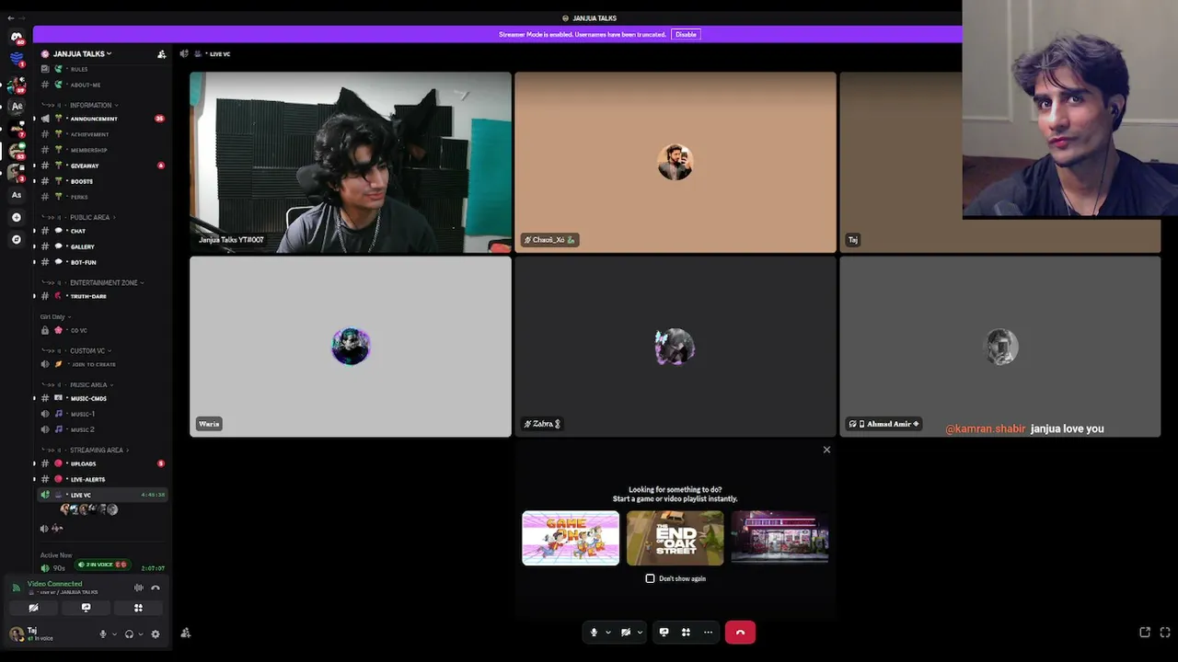Start screen share in call controls bar

(664, 633)
